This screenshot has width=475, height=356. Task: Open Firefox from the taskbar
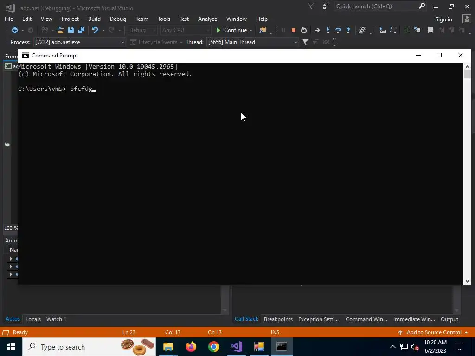coord(191,347)
